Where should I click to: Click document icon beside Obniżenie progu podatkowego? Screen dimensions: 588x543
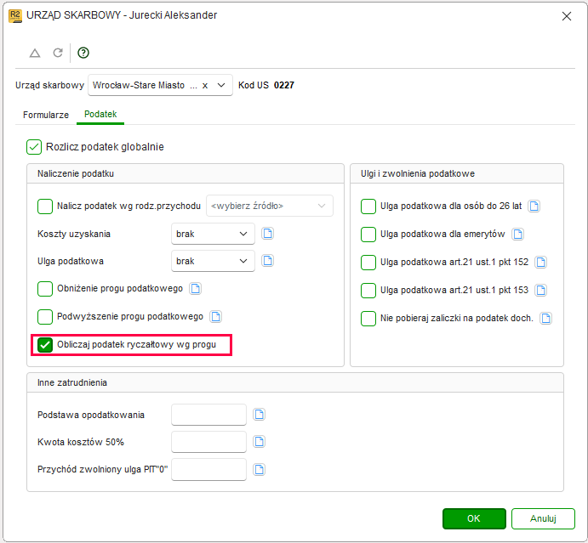tap(196, 289)
